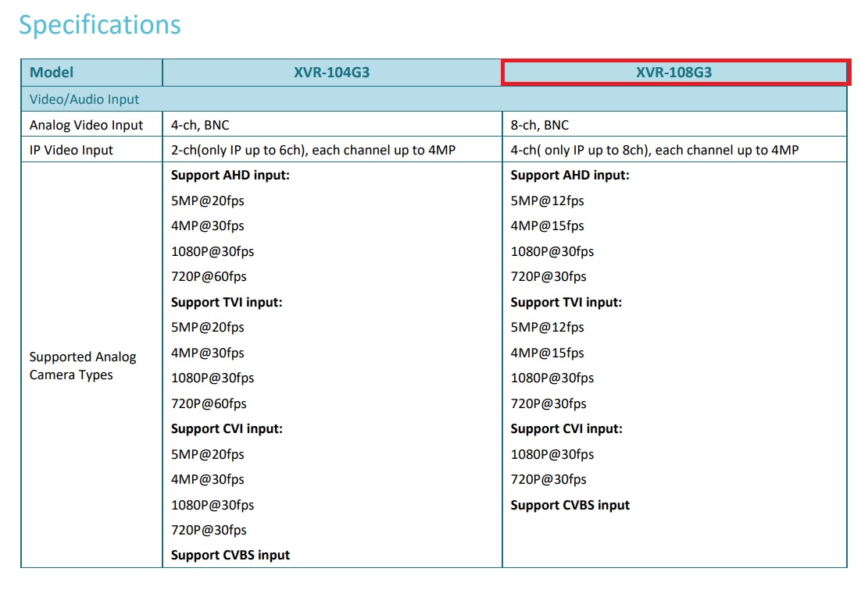Click 1080P@30fps under CVI for XVR-108G3
Image resolution: width=861 pixels, height=593 pixels.
(x=552, y=454)
